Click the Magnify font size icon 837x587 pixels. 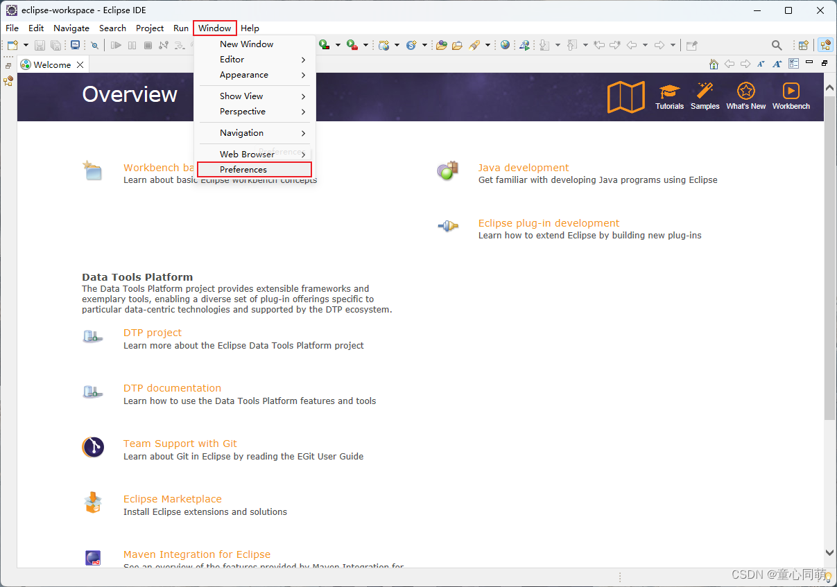tap(777, 64)
